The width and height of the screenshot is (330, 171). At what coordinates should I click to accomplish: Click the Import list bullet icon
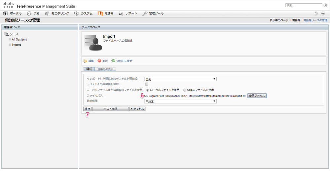coord(10,45)
